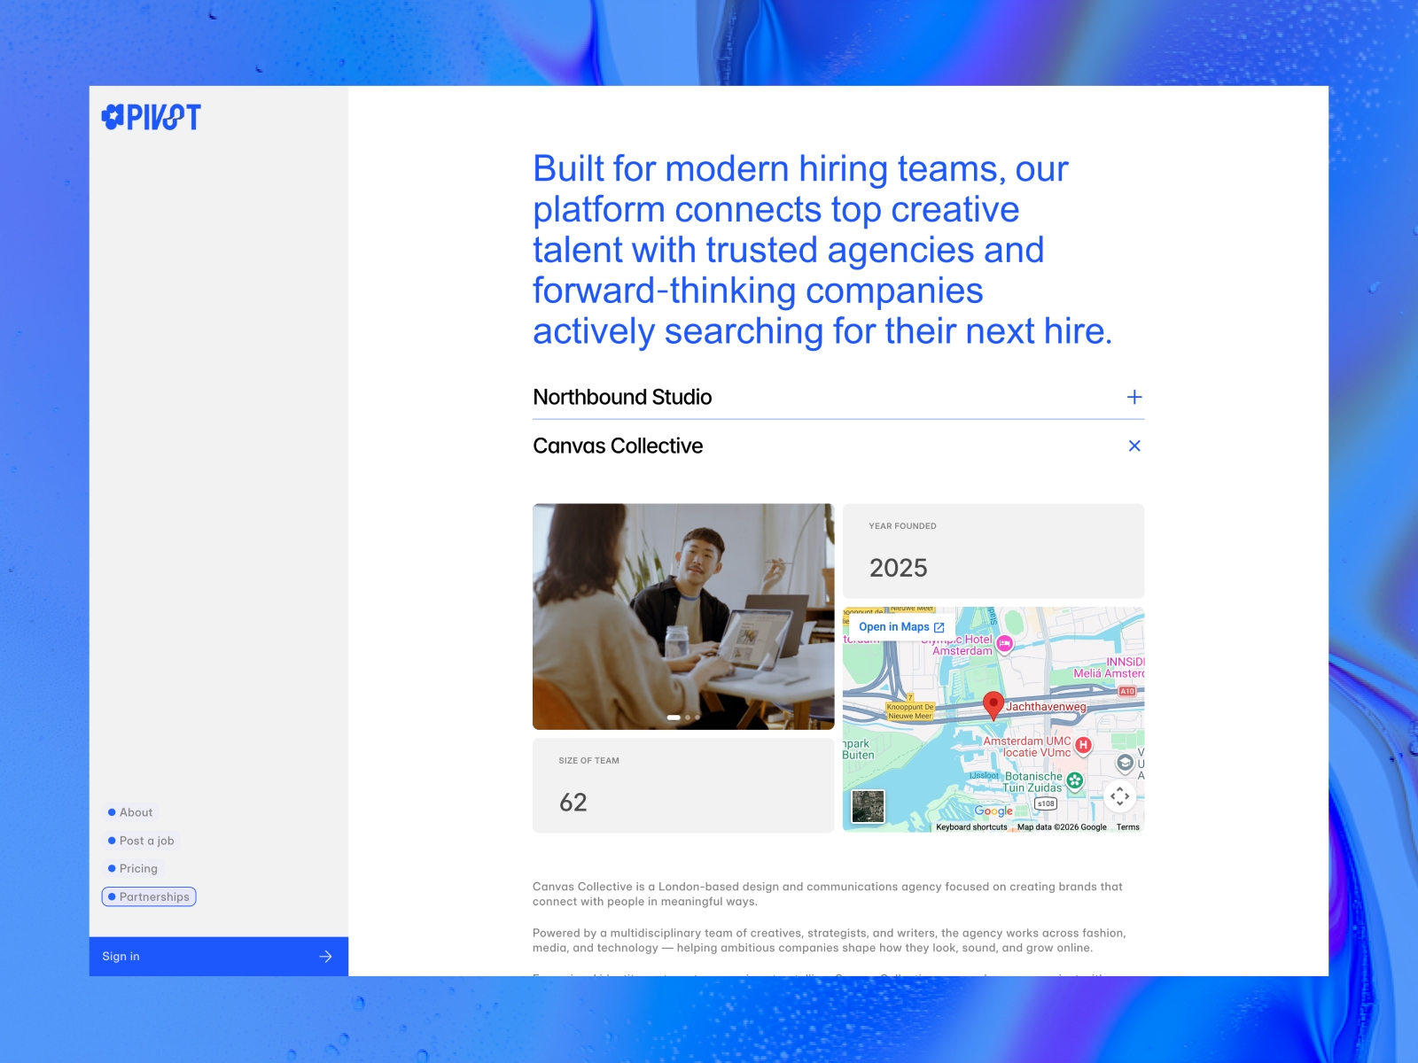Go to Post a job
The height and width of the screenshot is (1063, 1418).
click(140, 841)
